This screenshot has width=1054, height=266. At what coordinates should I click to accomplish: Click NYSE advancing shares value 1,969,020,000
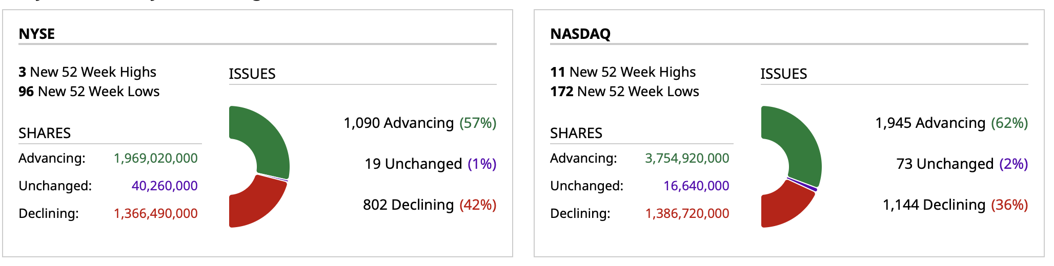pos(155,158)
